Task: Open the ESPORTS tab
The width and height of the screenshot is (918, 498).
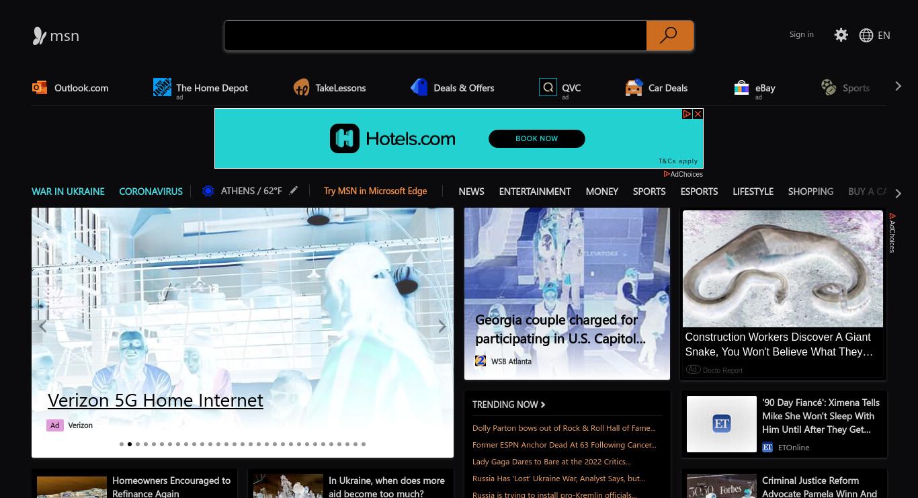Action: click(699, 192)
